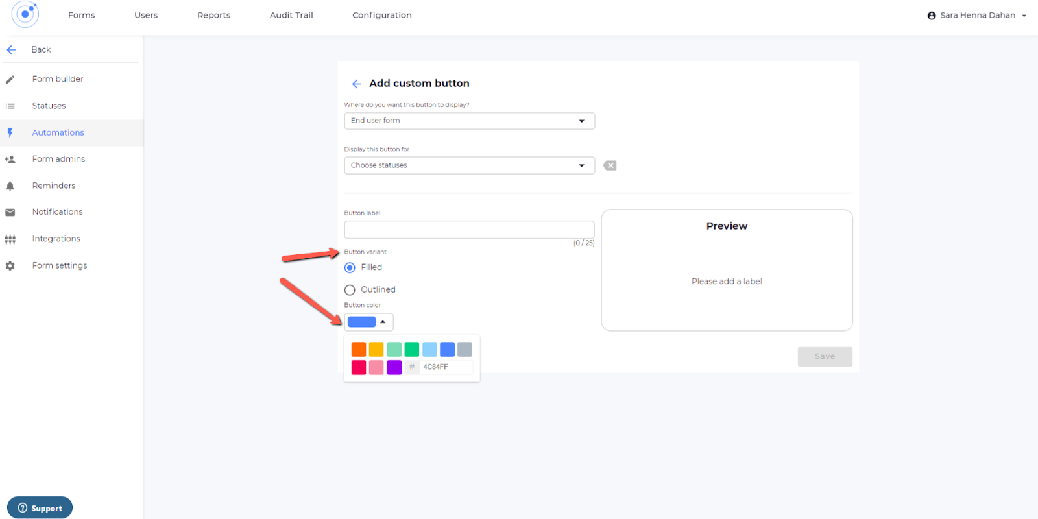Click the Integrations sliders icon
The image size is (1038, 519).
(10, 239)
